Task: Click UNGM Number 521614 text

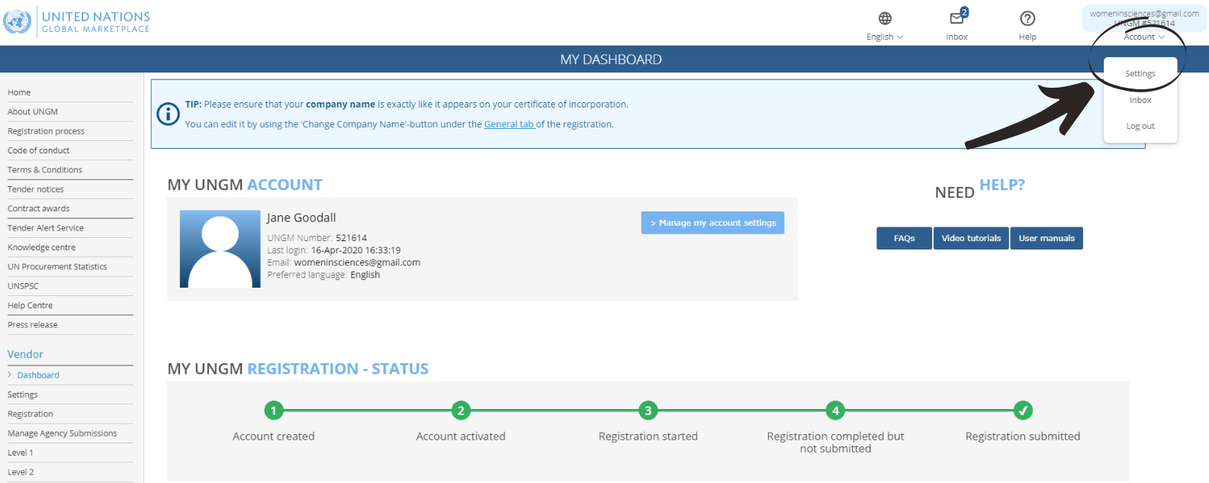Action: click(317, 238)
